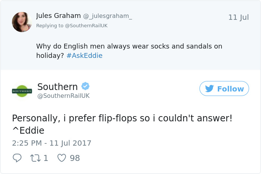Open the #AskEddie hashtag
The image size is (261, 174).
pyautogui.click(x=84, y=56)
